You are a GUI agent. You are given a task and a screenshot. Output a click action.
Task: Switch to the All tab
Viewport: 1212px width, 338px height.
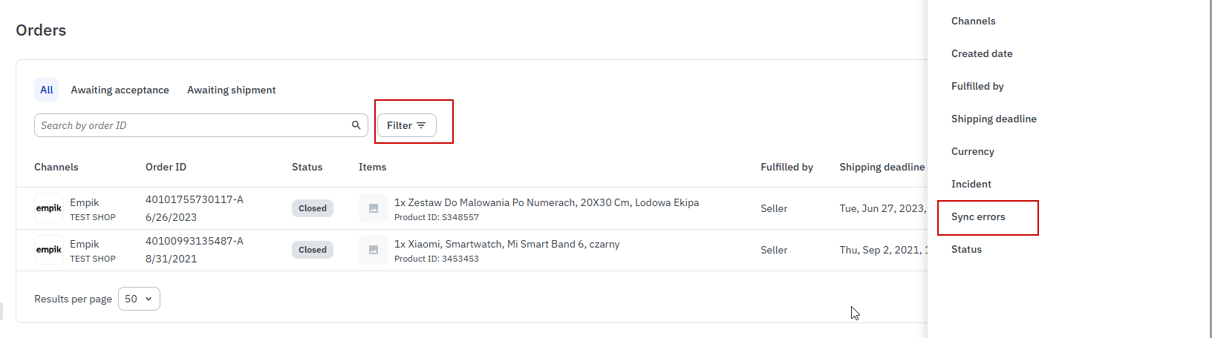47,90
